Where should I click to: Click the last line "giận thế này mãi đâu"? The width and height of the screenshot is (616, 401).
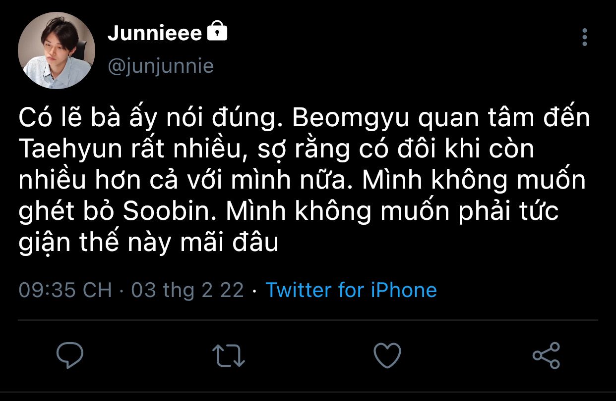click(148, 243)
